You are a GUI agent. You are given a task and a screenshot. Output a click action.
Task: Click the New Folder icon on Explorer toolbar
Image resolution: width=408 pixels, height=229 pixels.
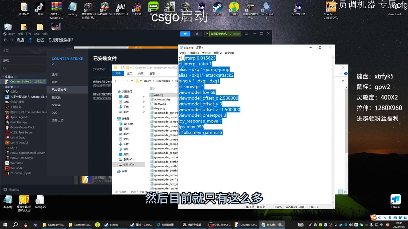(127, 67)
